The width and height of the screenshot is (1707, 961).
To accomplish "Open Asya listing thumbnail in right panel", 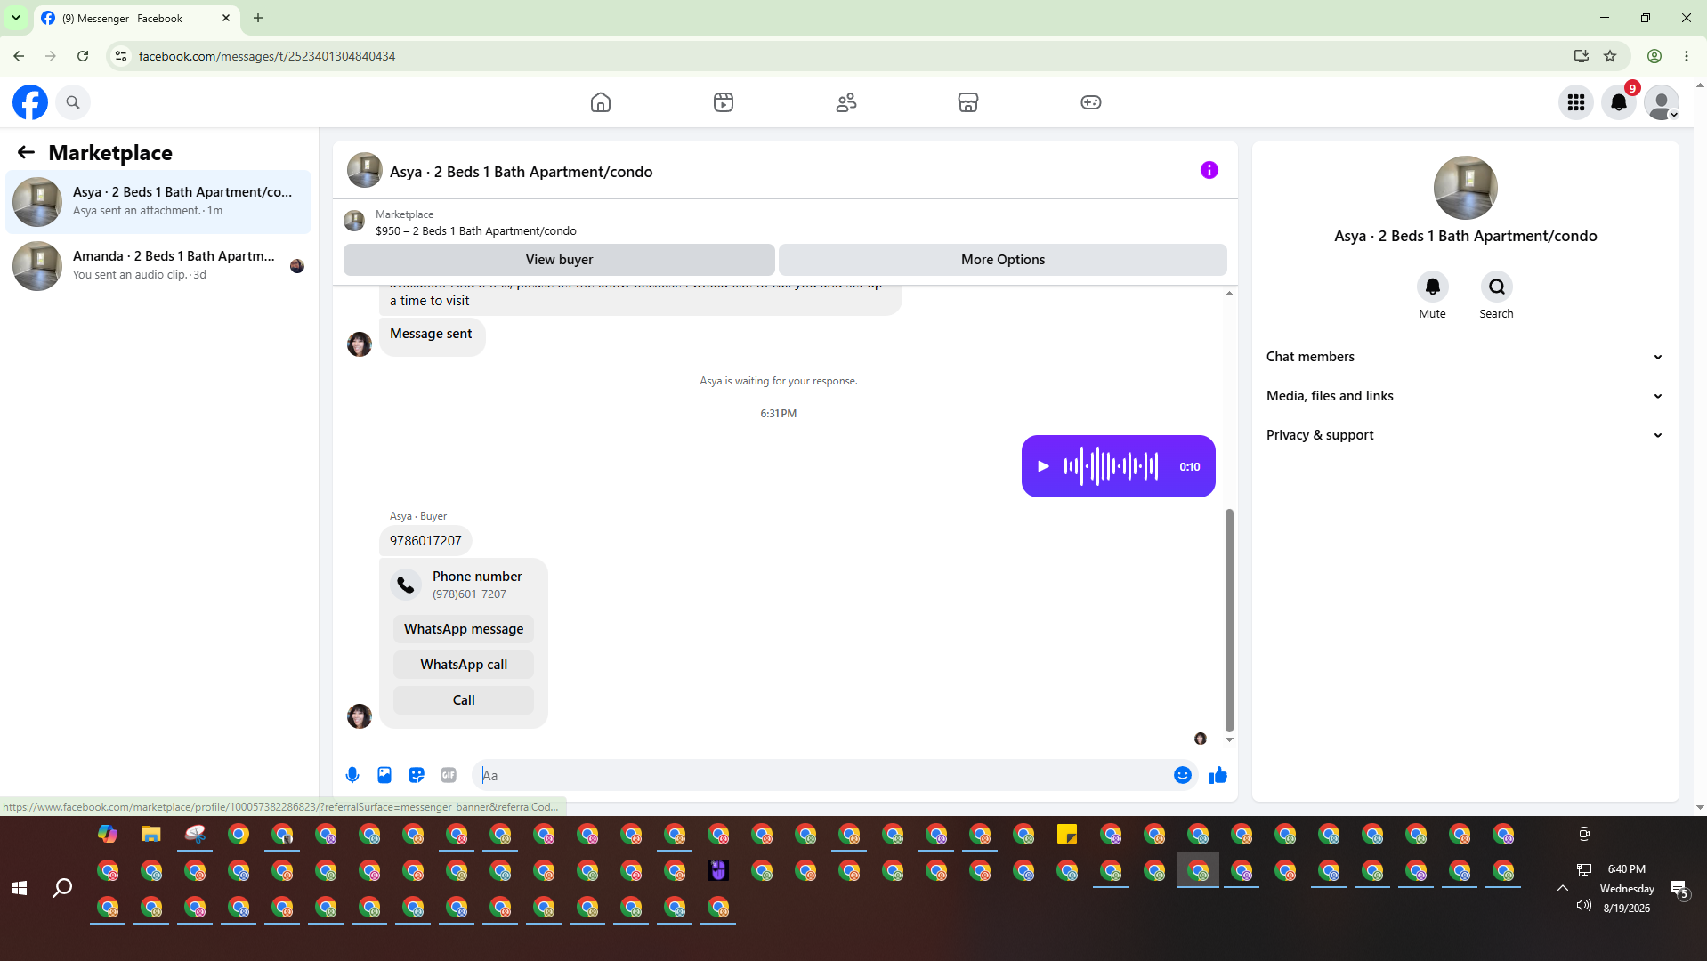I will point(1465,188).
